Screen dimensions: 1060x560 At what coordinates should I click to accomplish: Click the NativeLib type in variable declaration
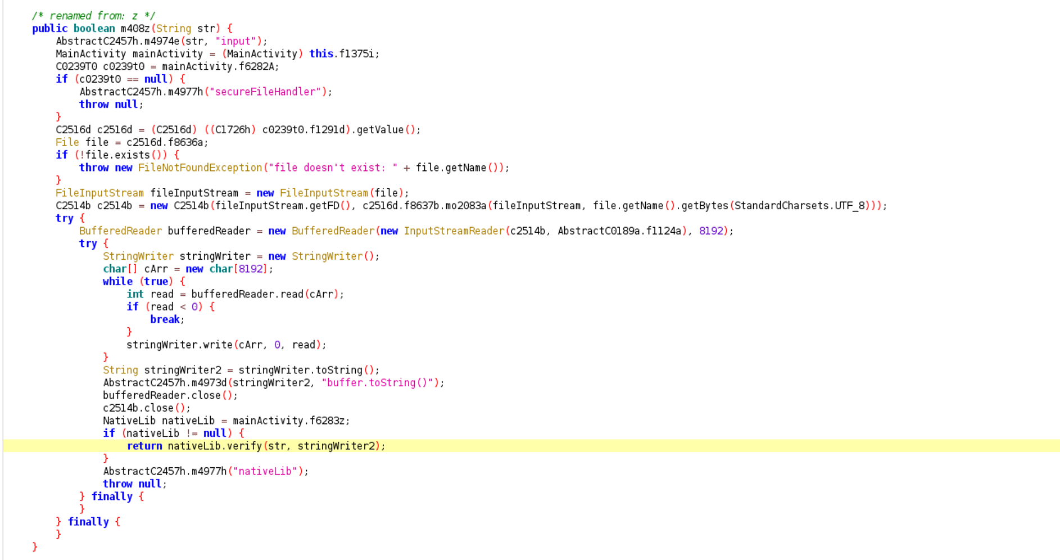[129, 421]
